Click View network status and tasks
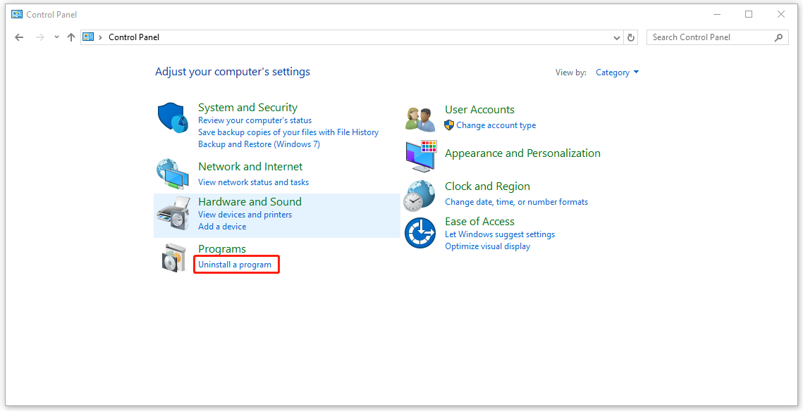803x411 pixels. [254, 182]
